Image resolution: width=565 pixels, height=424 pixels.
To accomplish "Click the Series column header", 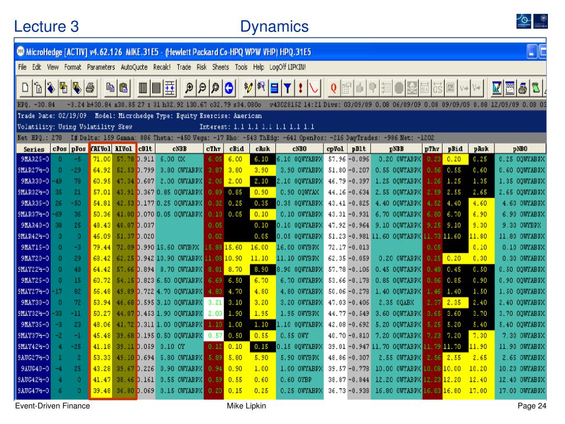I will click(34, 149).
